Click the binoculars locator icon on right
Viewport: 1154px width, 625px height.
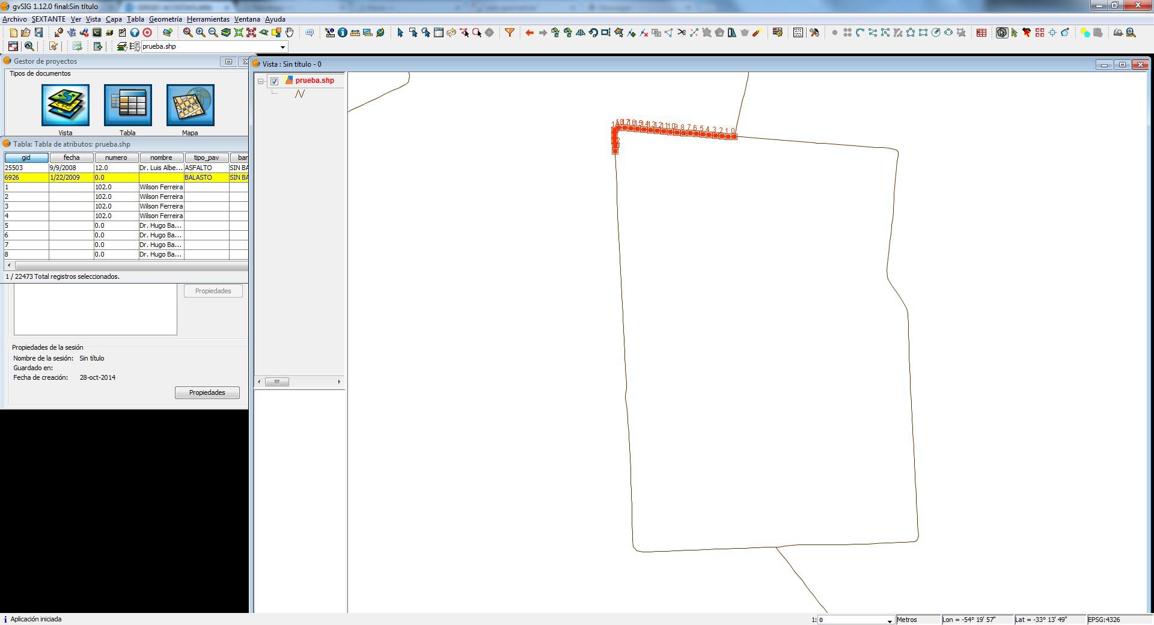(1131, 33)
